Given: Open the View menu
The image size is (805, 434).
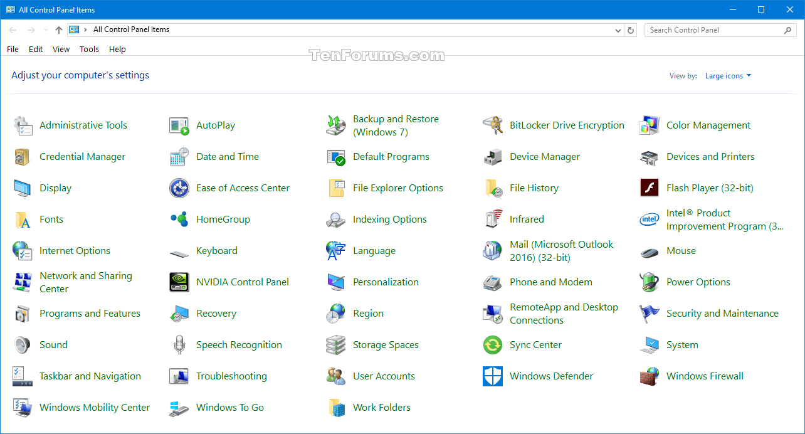Looking at the screenshot, I should point(61,49).
